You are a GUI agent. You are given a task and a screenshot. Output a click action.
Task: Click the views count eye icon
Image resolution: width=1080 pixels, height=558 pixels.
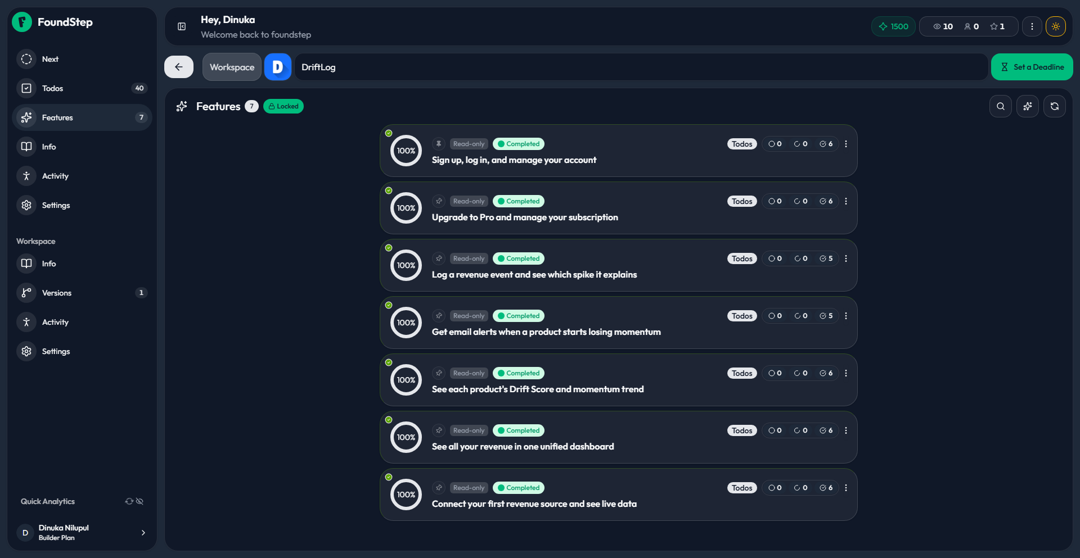click(937, 26)
